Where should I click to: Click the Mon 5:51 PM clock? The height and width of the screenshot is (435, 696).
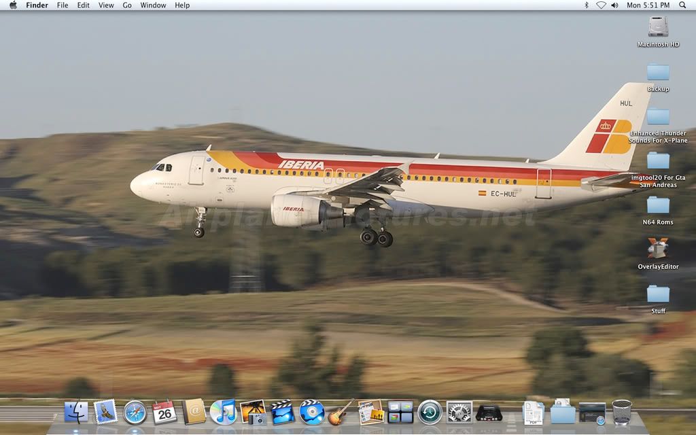pos(648,5)
